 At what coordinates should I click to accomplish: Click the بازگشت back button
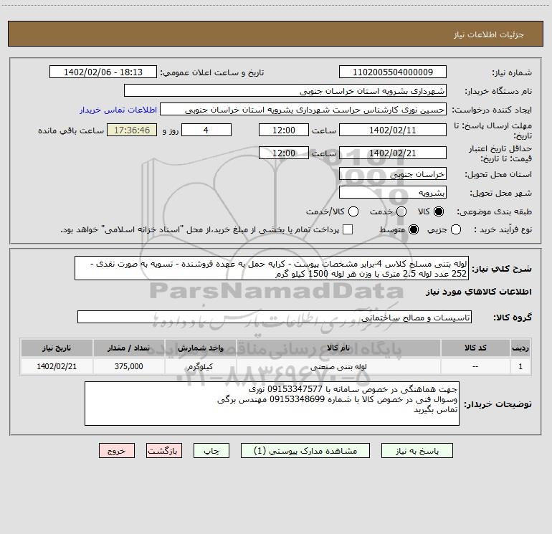pyautogui.click(x=164, y=451)
